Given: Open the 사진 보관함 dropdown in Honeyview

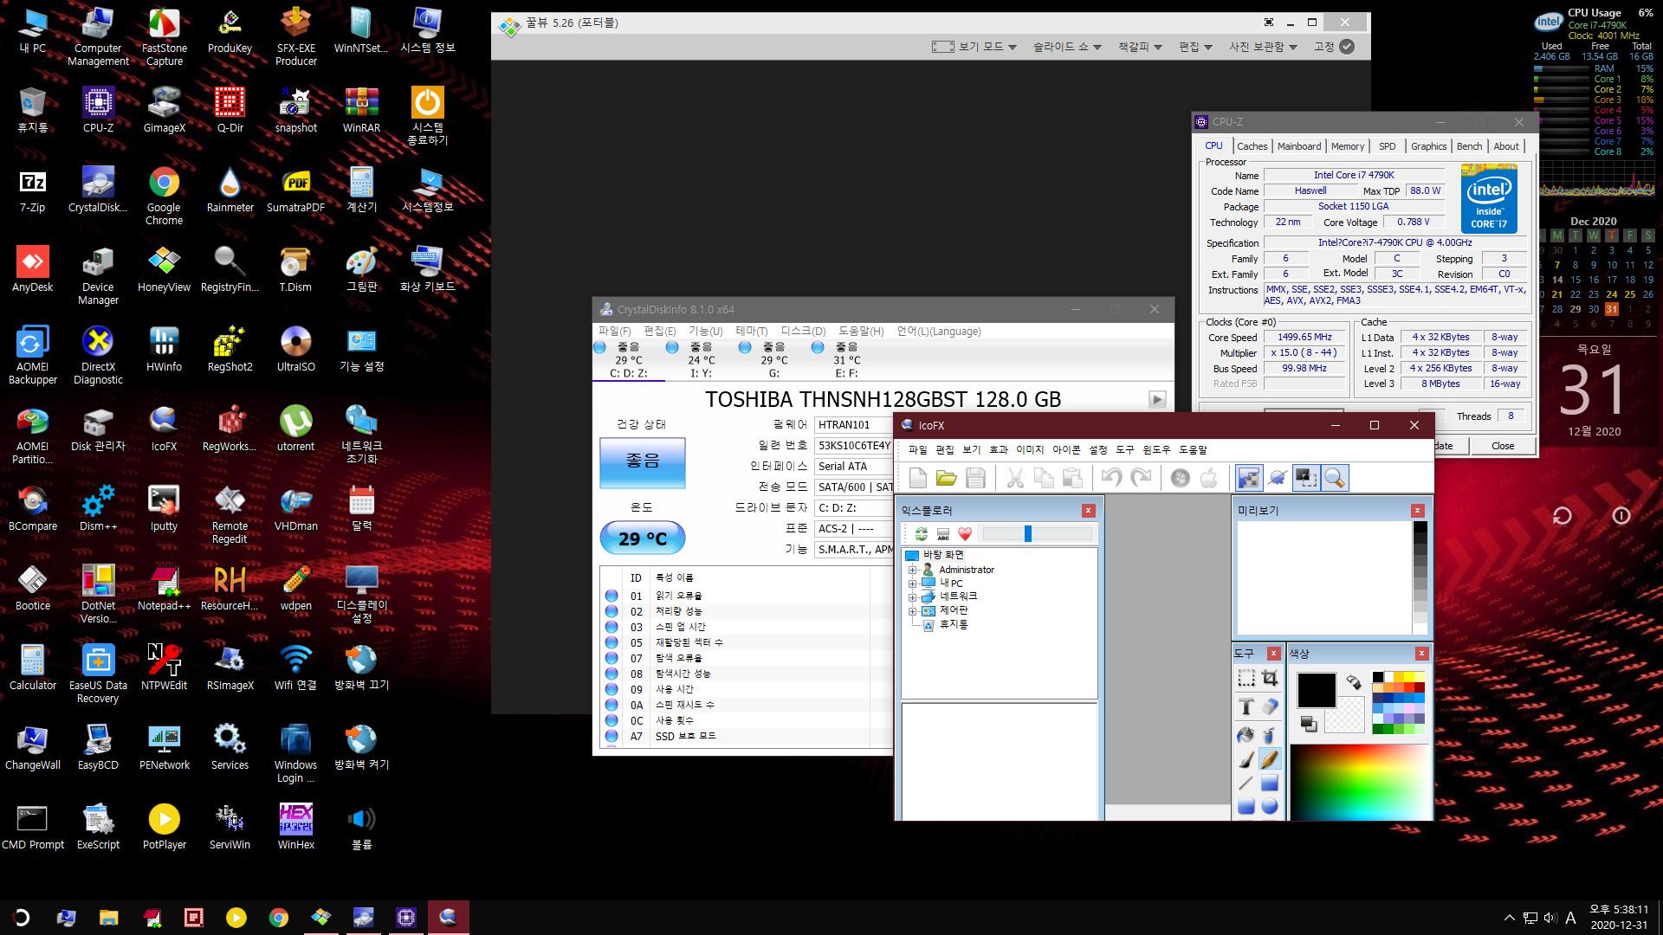Looking at the screenshot, I should click(x=1263, y=47).
